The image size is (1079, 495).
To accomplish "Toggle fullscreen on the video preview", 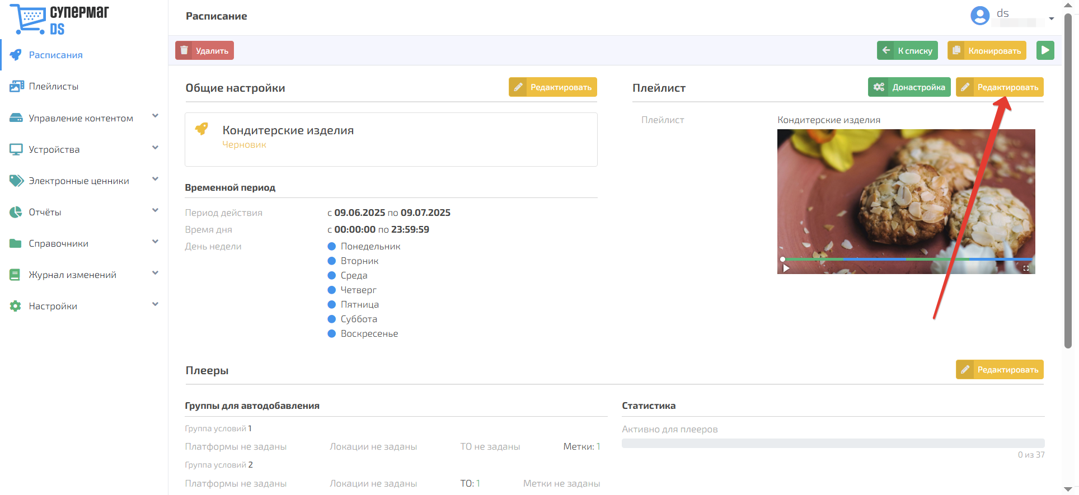I will click(x=1026, y=268).
